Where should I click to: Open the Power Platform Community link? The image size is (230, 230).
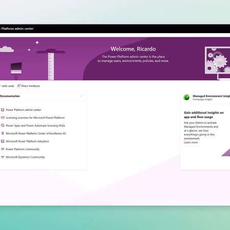[x=22, y=149]
